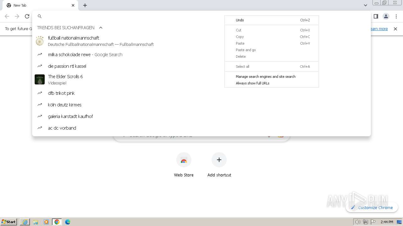Open Windows Media Player taskbar icon

coord(46,222)
